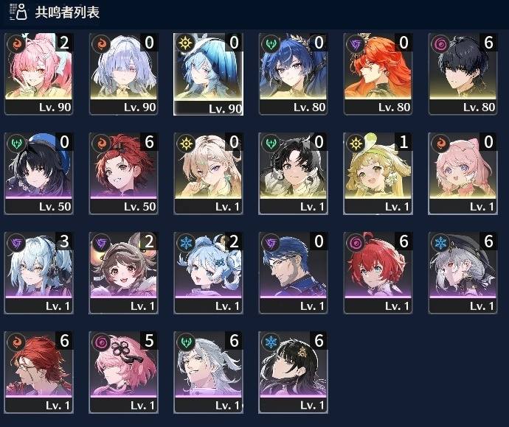The height and width of the screenshot is (427, 509).
Task: Select the pink-haired character with flower hairpin
Action: pos(123,373)
